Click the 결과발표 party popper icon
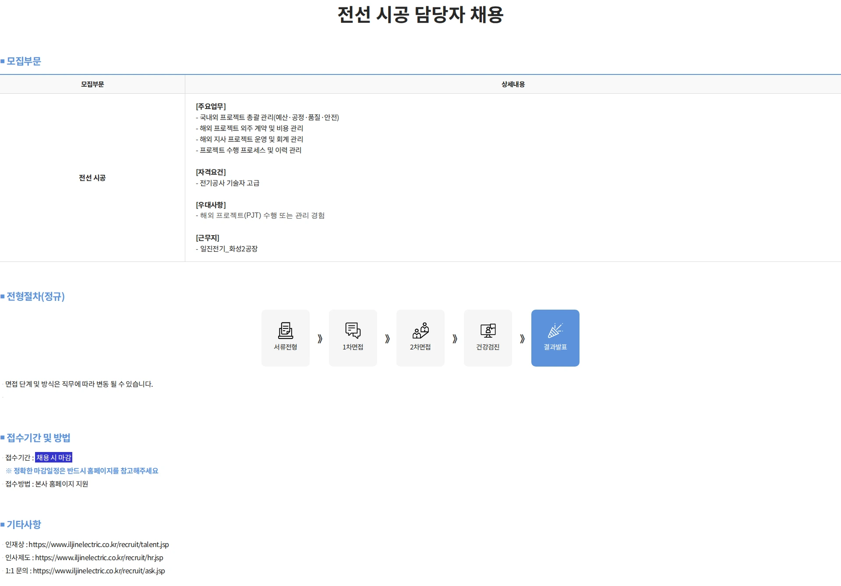This screenshot has height=586, width=841. tap(555, 330)
